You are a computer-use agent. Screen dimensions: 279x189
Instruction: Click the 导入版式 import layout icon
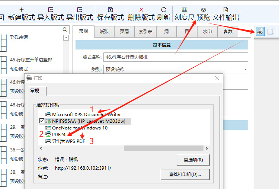point(51,10)
